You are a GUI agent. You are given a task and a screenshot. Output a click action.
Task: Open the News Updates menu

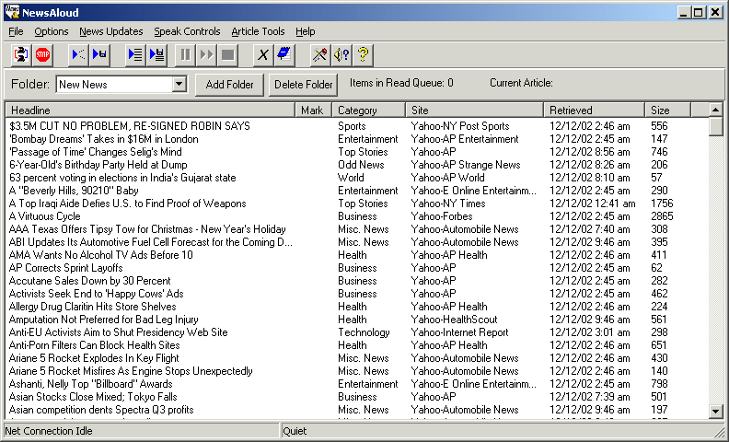[x=110, y=31]
